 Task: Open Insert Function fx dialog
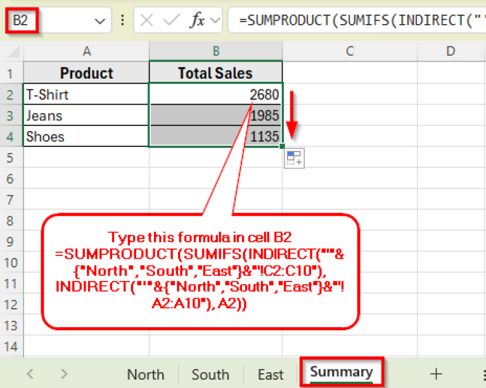point(198,20)
